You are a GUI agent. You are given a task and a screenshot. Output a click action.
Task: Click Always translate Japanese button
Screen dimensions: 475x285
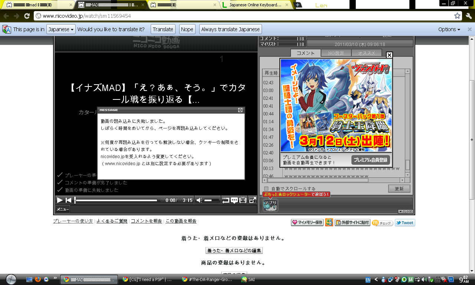230,29
